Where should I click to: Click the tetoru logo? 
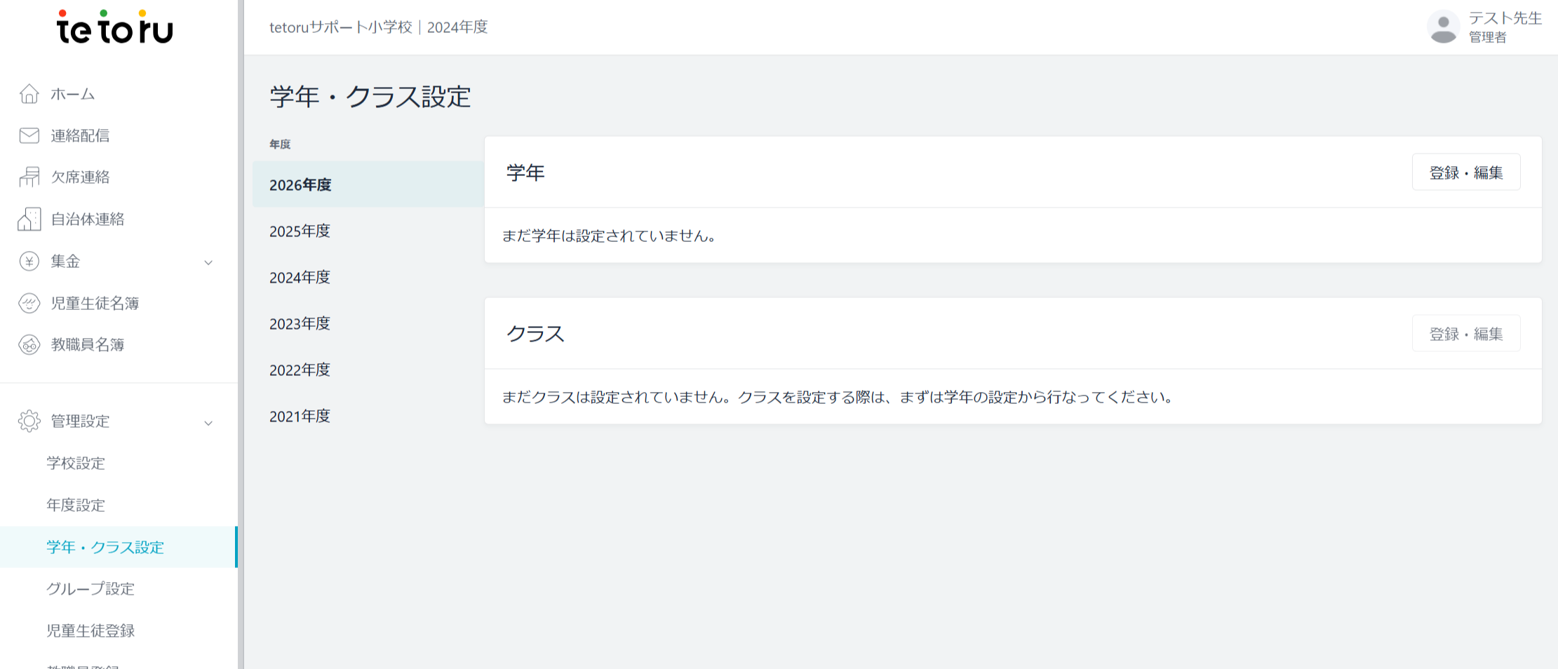point(114,27)
